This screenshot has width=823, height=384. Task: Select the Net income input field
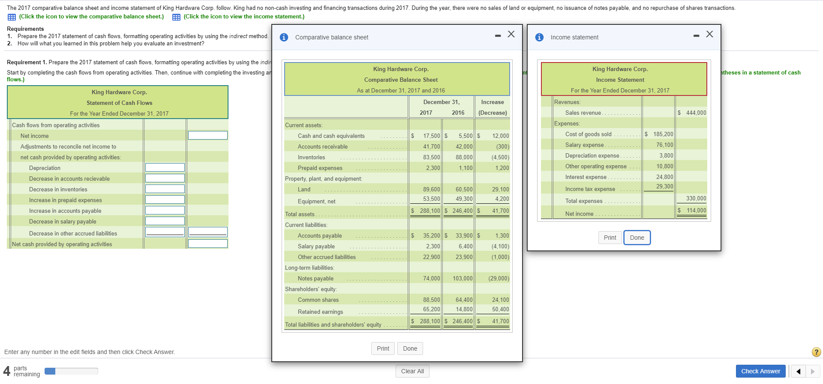(x=208, y=135)
